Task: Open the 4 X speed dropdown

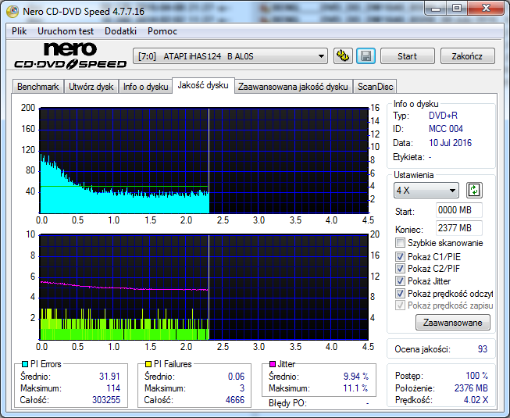Action: pyautogui.click(x=426, y=191)
